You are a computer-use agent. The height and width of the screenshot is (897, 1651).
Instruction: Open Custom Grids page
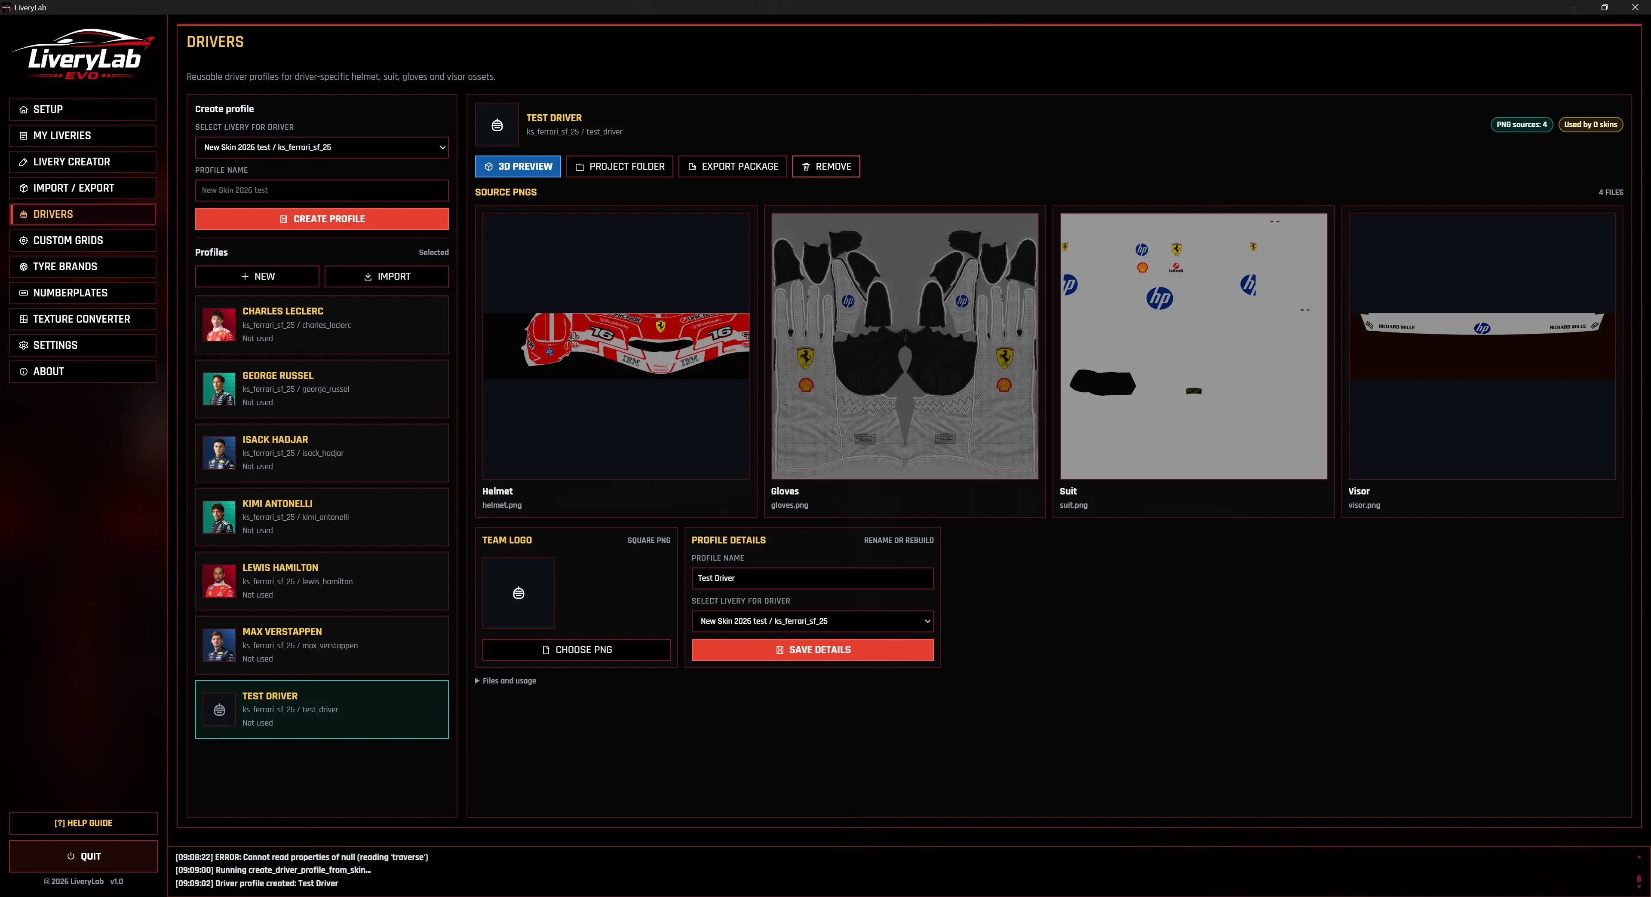83,241
